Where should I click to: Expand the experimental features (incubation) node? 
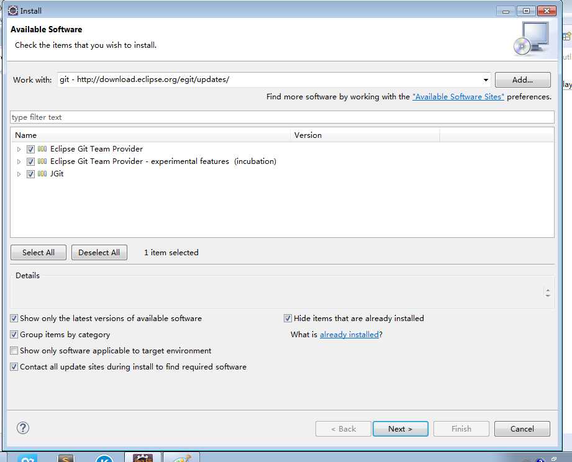click(x=19, y=161)
